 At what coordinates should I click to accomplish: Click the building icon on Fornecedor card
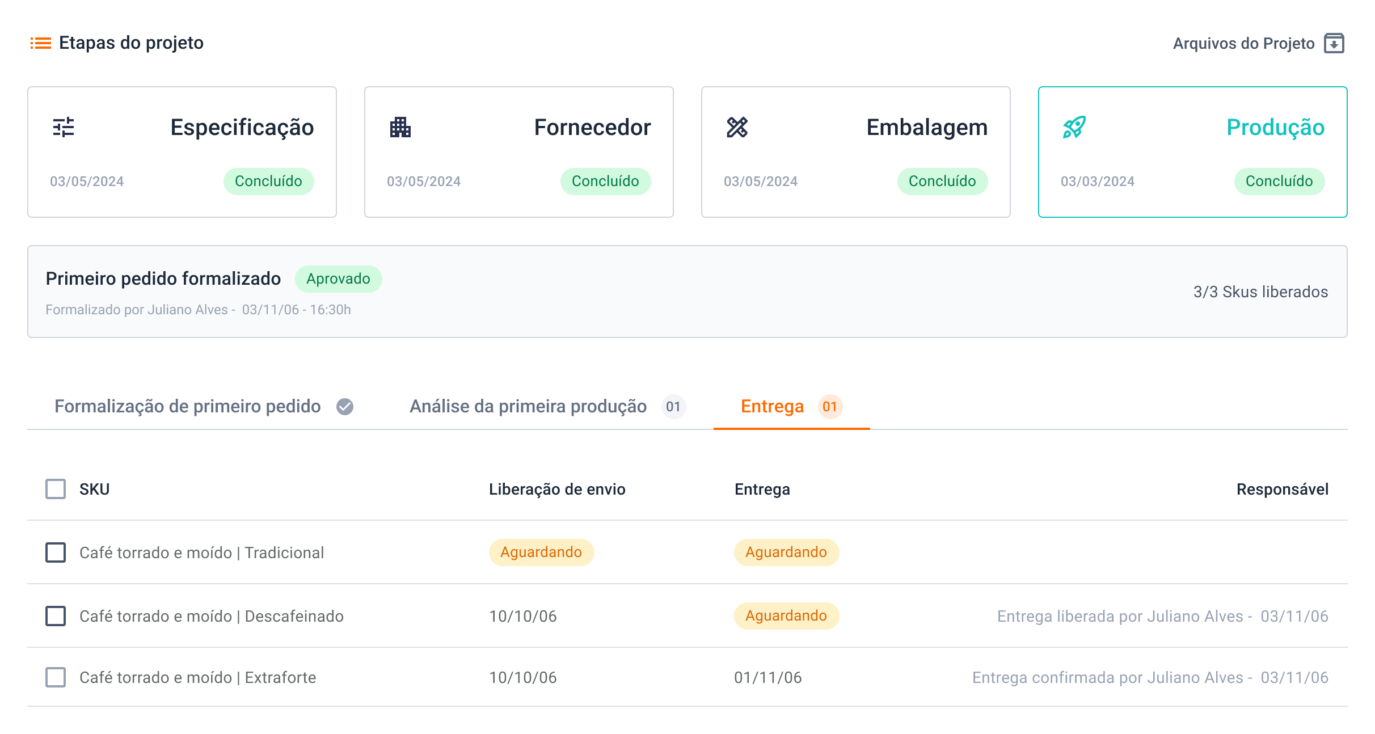point(400,127)
